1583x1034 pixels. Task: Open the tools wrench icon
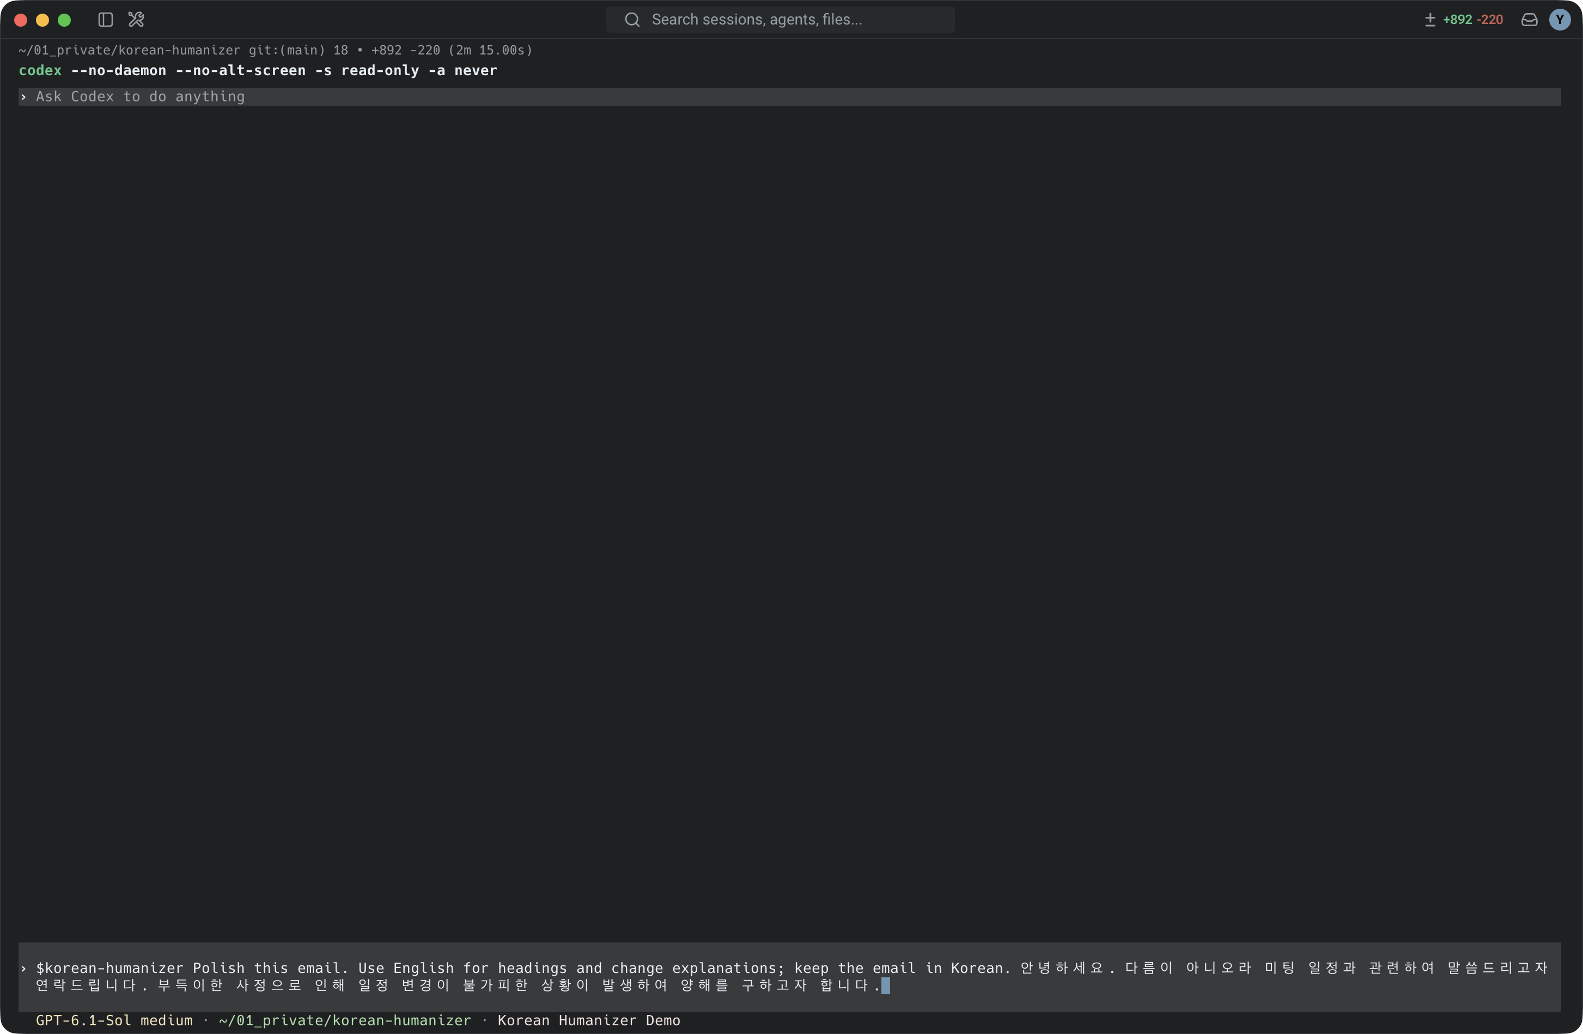(x=136, y=20)
